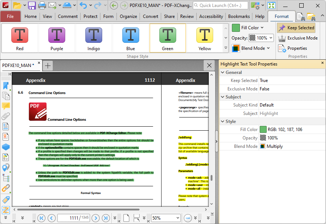This screenshot has width=326, height=224.
Task: Select the Blue highlight style
Action: (x=130, y=38)
